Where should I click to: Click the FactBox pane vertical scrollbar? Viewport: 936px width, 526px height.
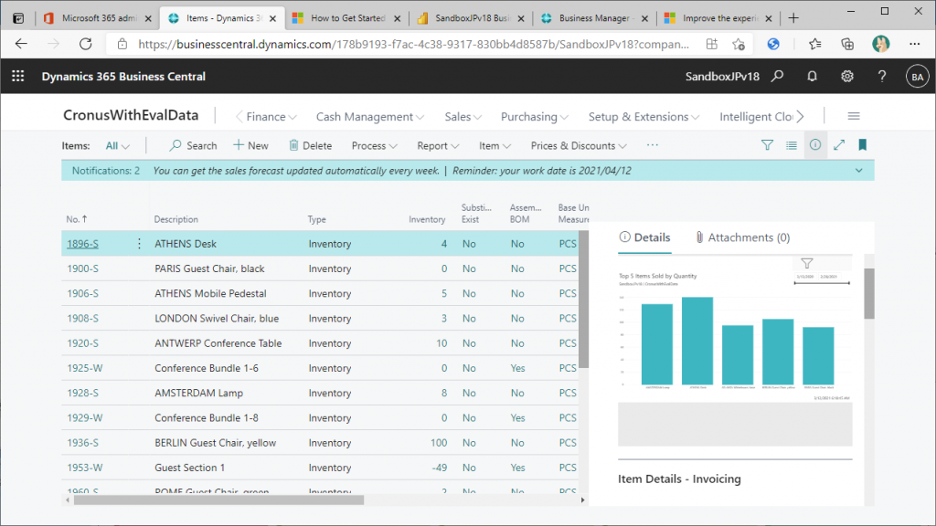point(869,293)
